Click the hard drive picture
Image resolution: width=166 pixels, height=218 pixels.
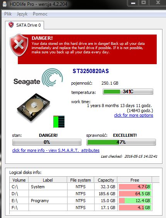[34, 107]
